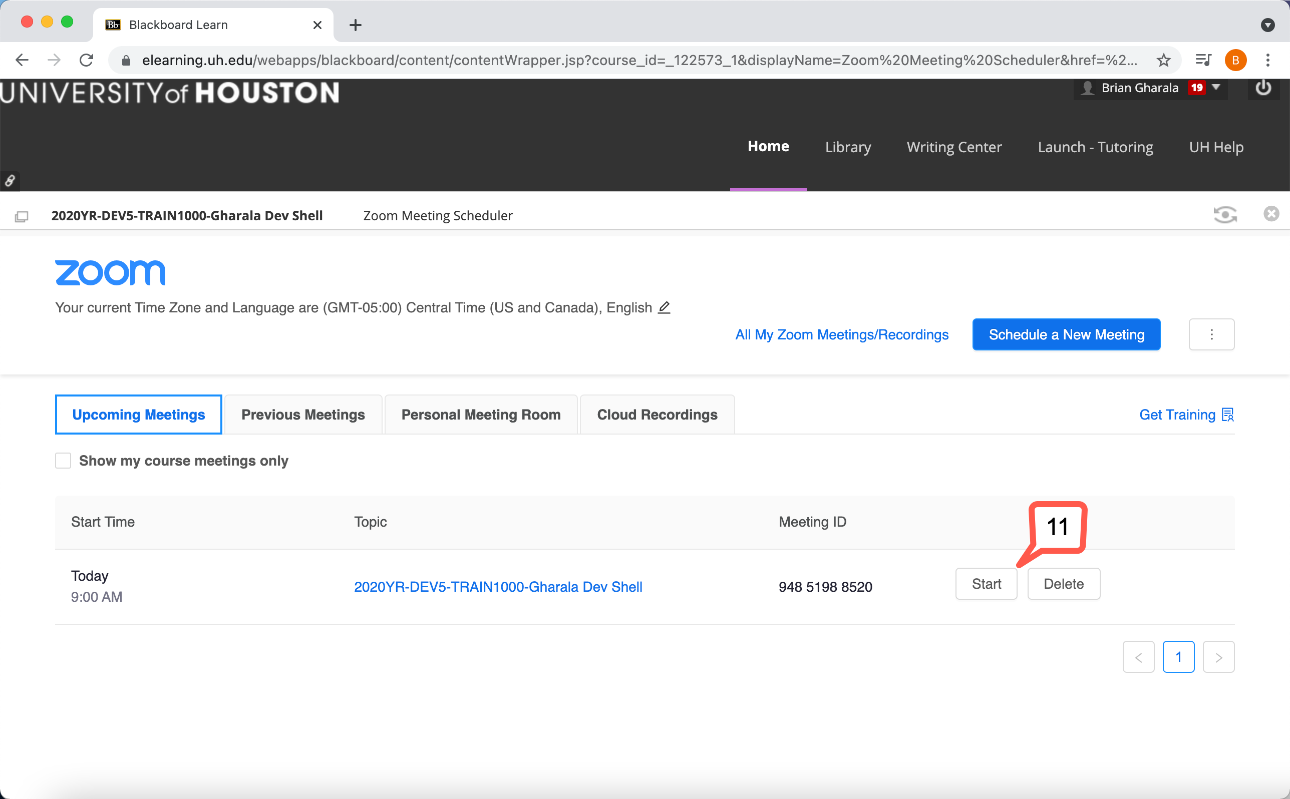Screen dimensions: 1290x799
Task: Open the Library navigation item
Action: tap(848, 147)
